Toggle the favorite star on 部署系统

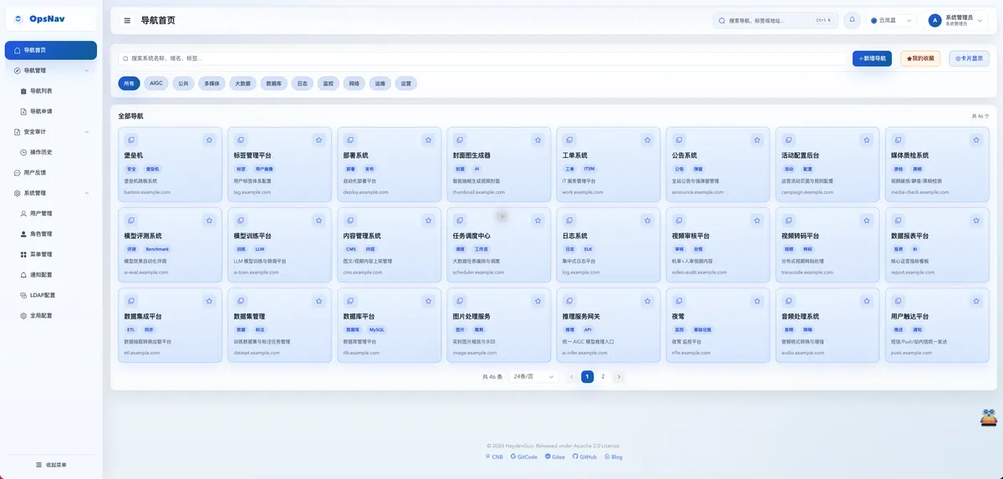point(428,140)
